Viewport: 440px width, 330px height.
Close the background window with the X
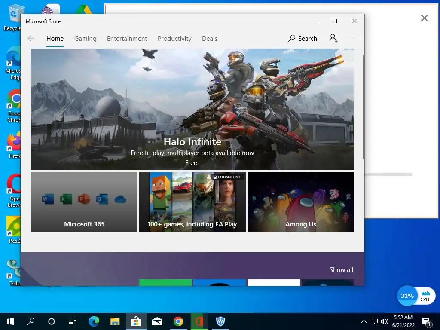(x=425, y=18)
